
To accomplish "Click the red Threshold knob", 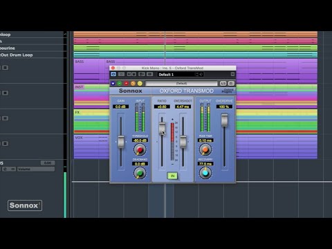I will pos(140,149).
